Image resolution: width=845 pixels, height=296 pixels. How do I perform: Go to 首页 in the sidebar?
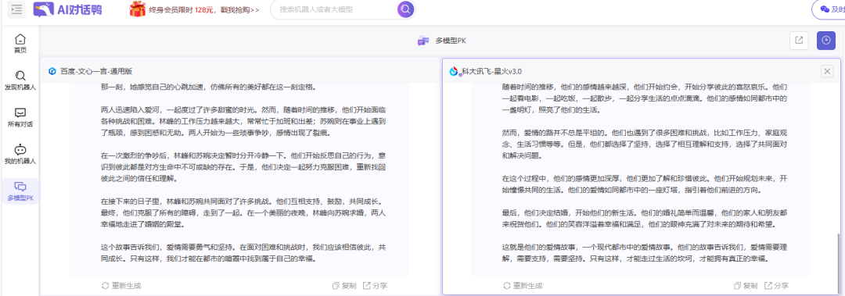(20, 44)
